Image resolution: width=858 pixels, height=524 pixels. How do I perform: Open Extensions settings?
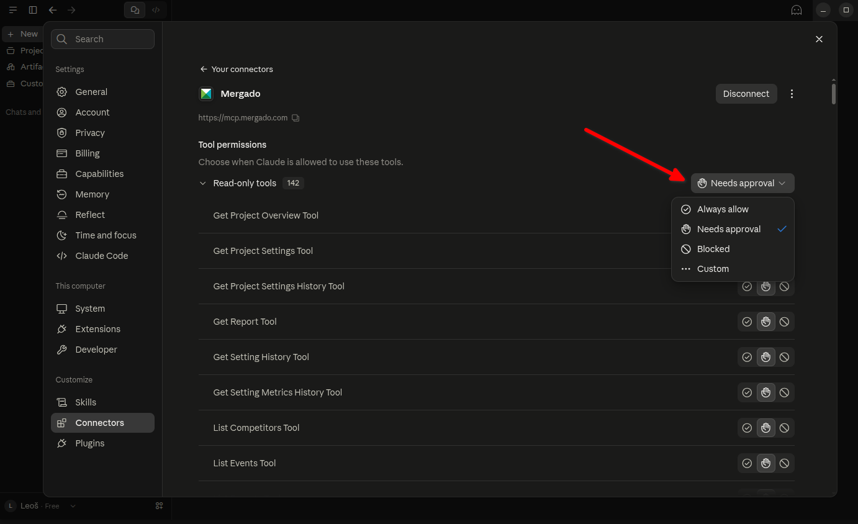(102, 329)
